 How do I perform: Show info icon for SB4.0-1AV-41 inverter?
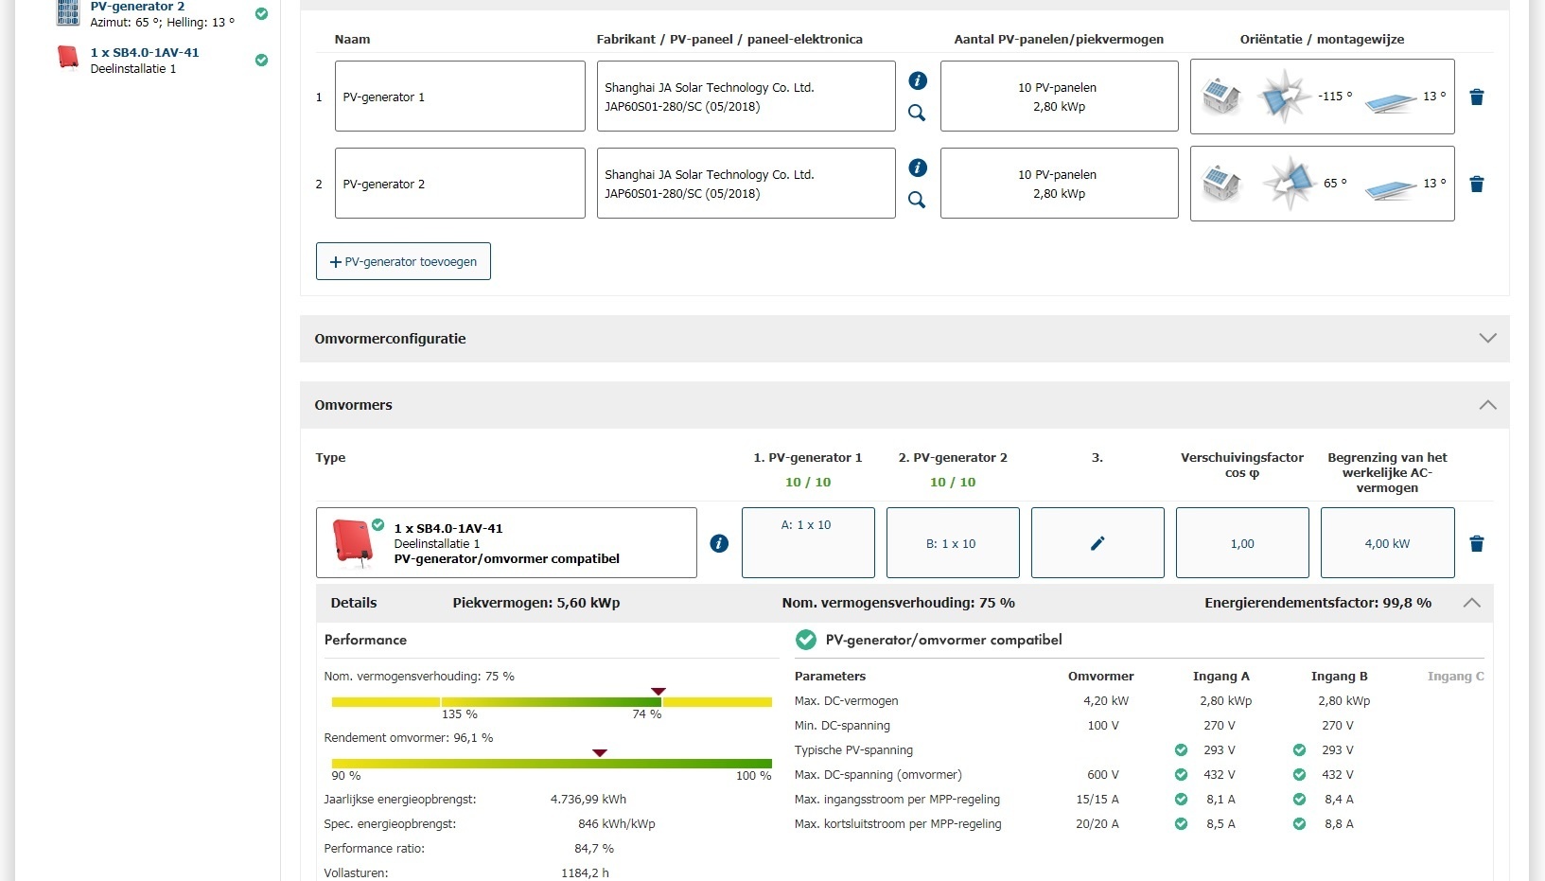click(719, 543)
